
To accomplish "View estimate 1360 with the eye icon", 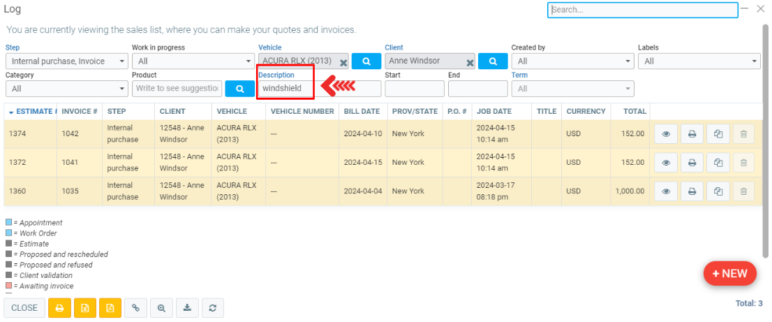I will click(x=666, y=191).
